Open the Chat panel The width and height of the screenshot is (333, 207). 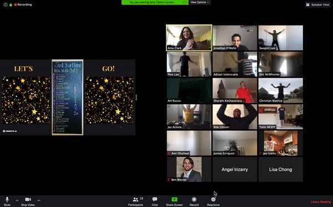pos(155,201)
